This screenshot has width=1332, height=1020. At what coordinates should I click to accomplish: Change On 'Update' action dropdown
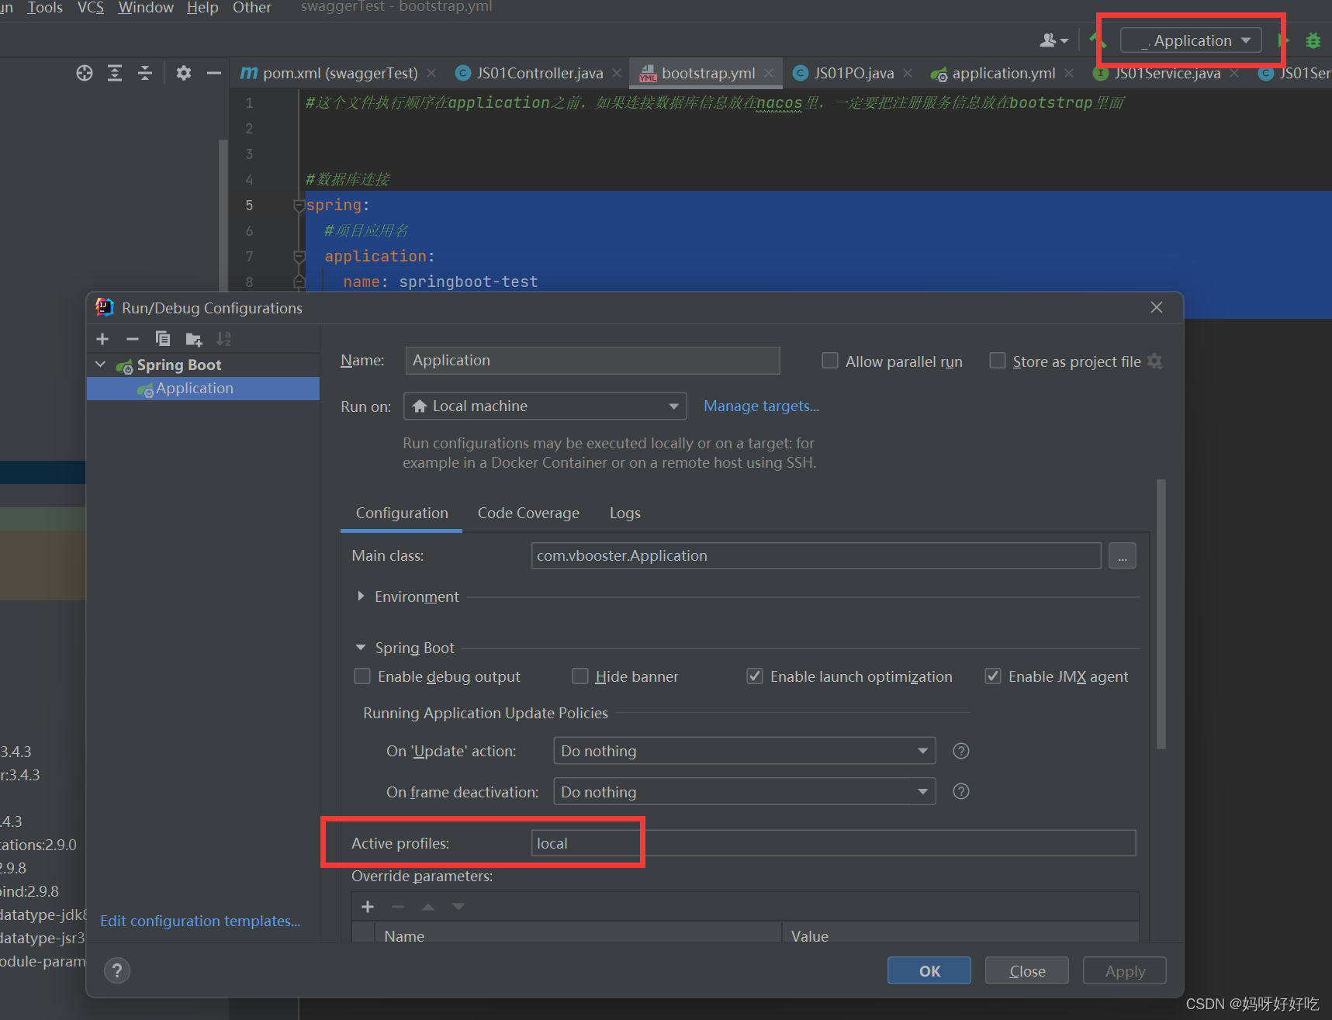click(922, 750)
